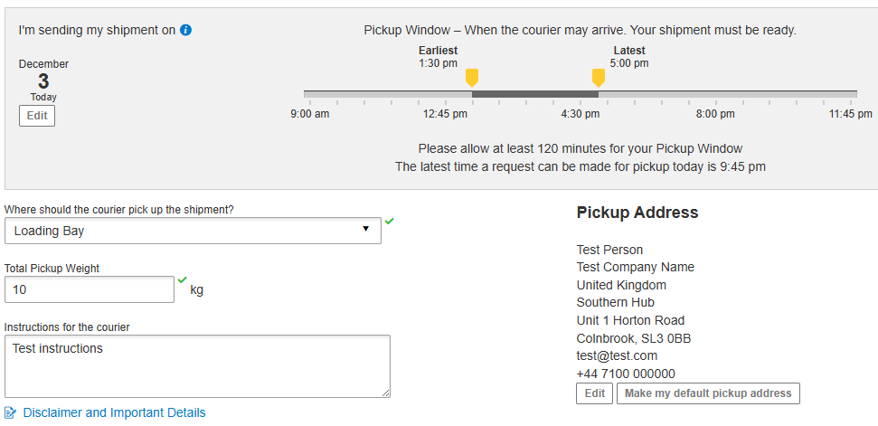Edit the pickup address details
878x426 pixels.
[x=594, y=393]
